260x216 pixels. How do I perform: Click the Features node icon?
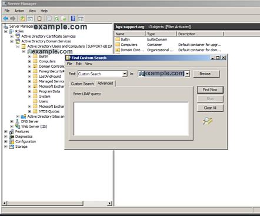[12, 131]
